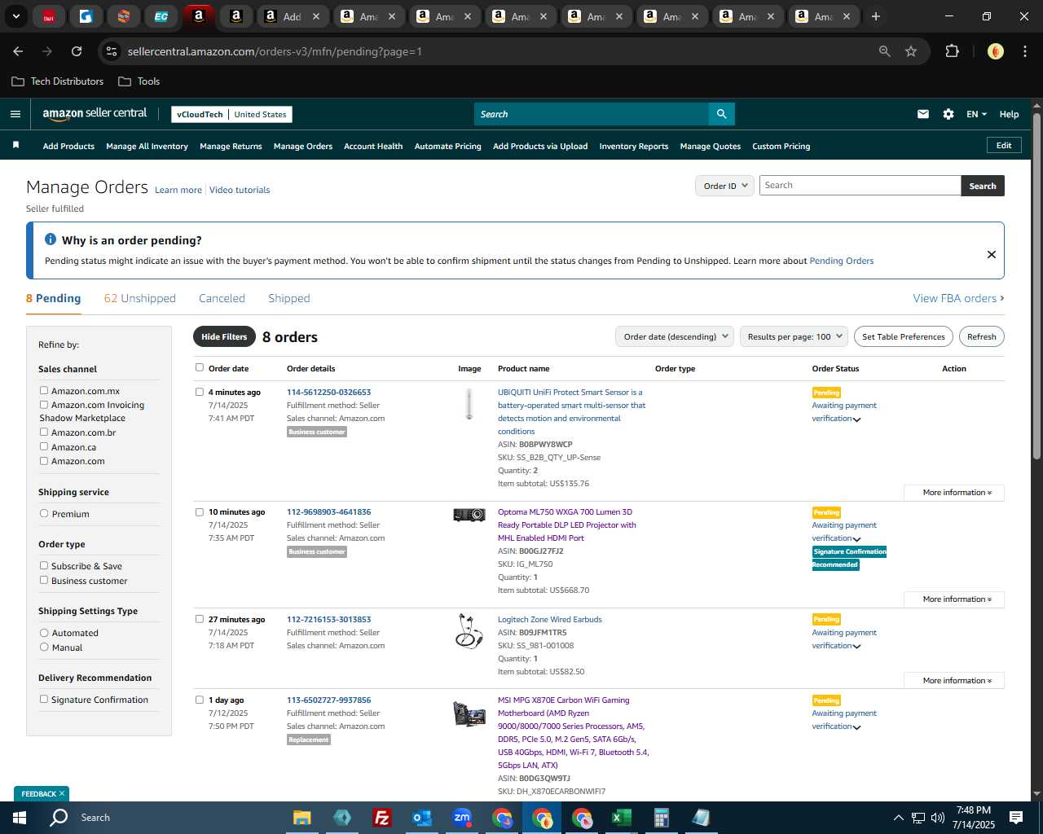Open View FBA orders link
The height and width of the screenshot is (834, 1043).
[958, 298]
